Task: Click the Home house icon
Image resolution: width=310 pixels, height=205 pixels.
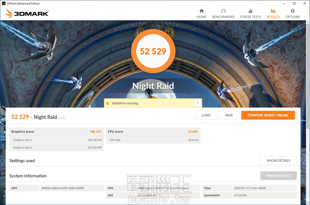Action: (201, 11)
